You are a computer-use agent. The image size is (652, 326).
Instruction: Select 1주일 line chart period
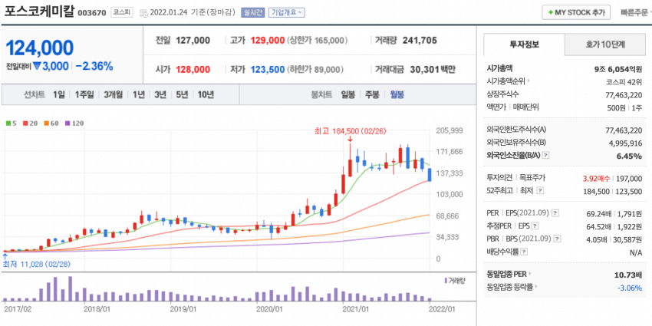coord(84,94)
